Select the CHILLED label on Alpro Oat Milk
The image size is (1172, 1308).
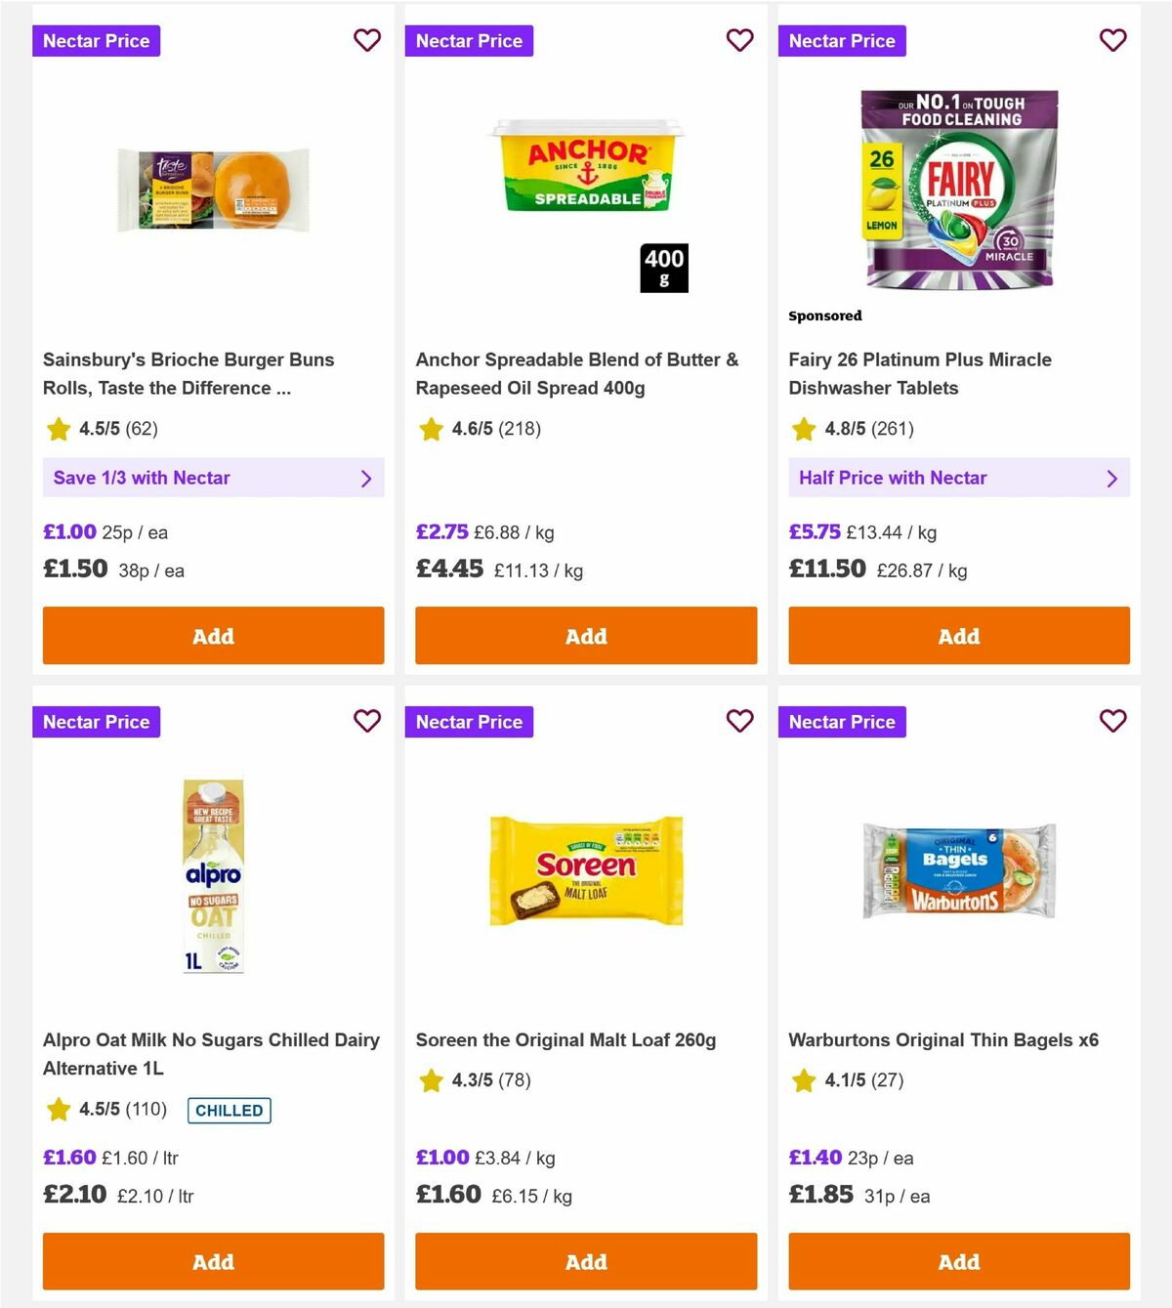229,1111
